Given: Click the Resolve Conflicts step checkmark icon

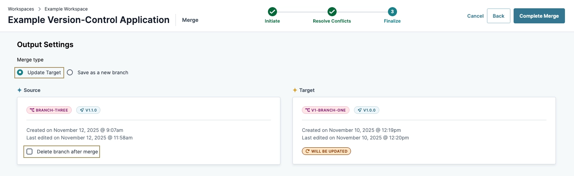Looking at the screenshot, I should coord(332,12).
